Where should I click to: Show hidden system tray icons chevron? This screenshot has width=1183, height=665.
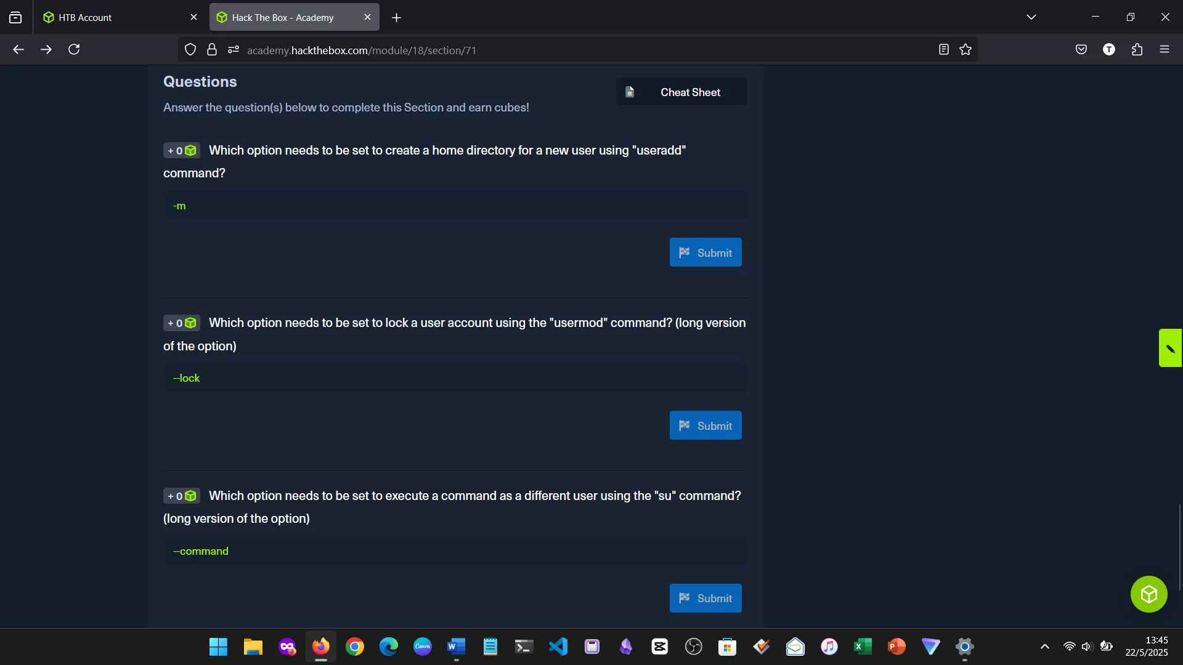(x=1045, y=647)
